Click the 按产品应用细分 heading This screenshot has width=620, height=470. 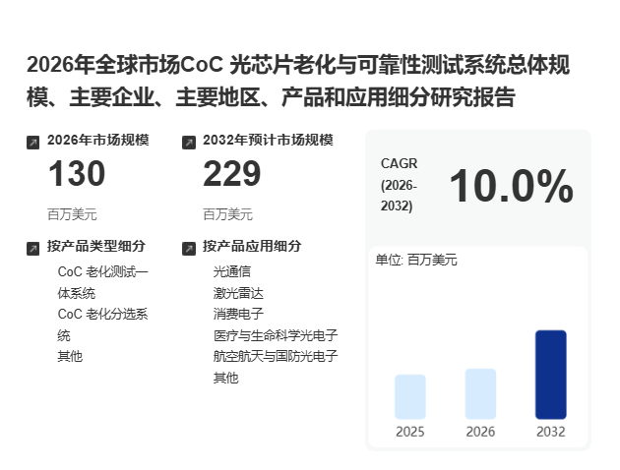coord(252,246)
